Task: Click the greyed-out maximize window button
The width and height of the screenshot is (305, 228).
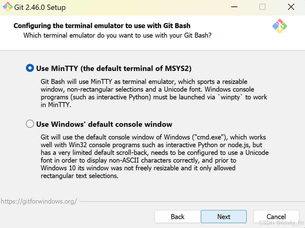Action: 262,7
